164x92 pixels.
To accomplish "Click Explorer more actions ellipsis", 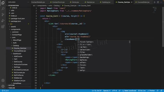I will [28, 2].
